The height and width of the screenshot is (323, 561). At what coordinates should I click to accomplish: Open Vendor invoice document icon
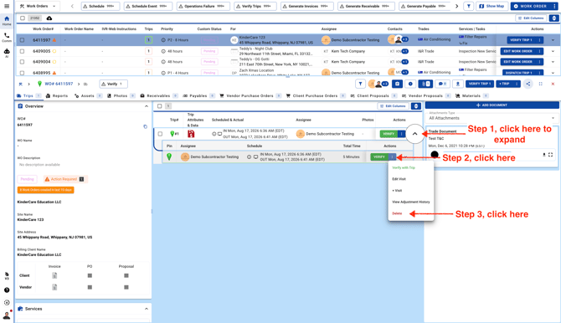point(54,287)
